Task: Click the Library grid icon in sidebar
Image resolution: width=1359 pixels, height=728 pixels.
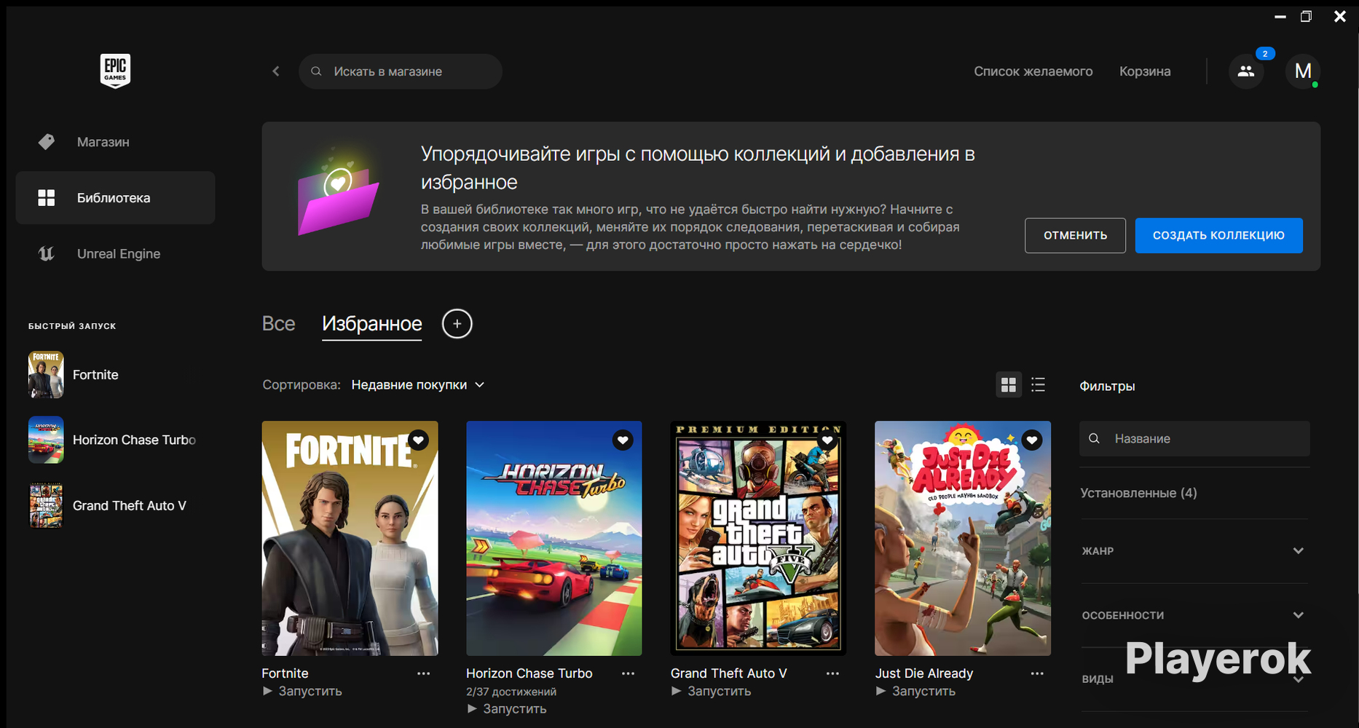Action: [47, 198]
